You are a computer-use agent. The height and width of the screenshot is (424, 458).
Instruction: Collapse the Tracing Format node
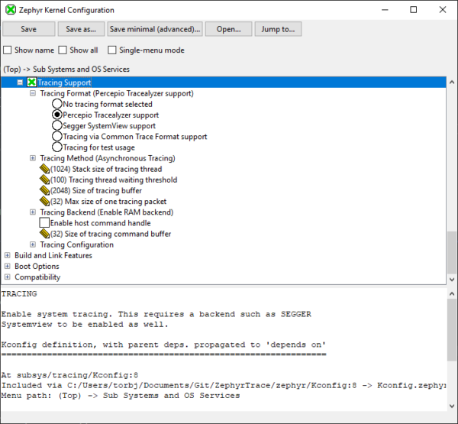tap(33, 93)
